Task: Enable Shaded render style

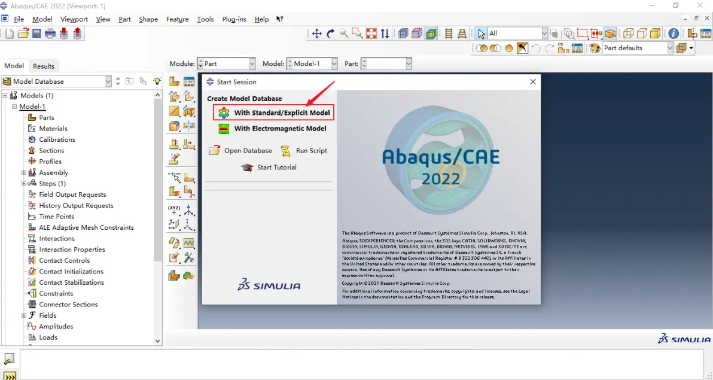Action: point(655,34)
